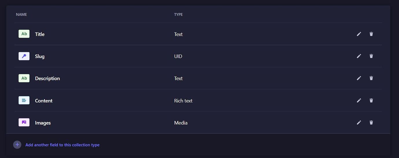Select the Content field name
Viewport: 399px width, 158px height.
(x=44, y=101)
